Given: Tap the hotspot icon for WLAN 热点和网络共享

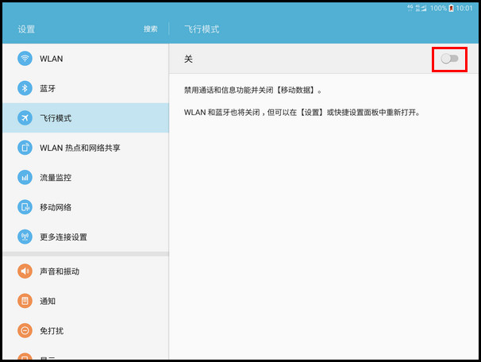Looking at the screenshot, I should point(25,148).
